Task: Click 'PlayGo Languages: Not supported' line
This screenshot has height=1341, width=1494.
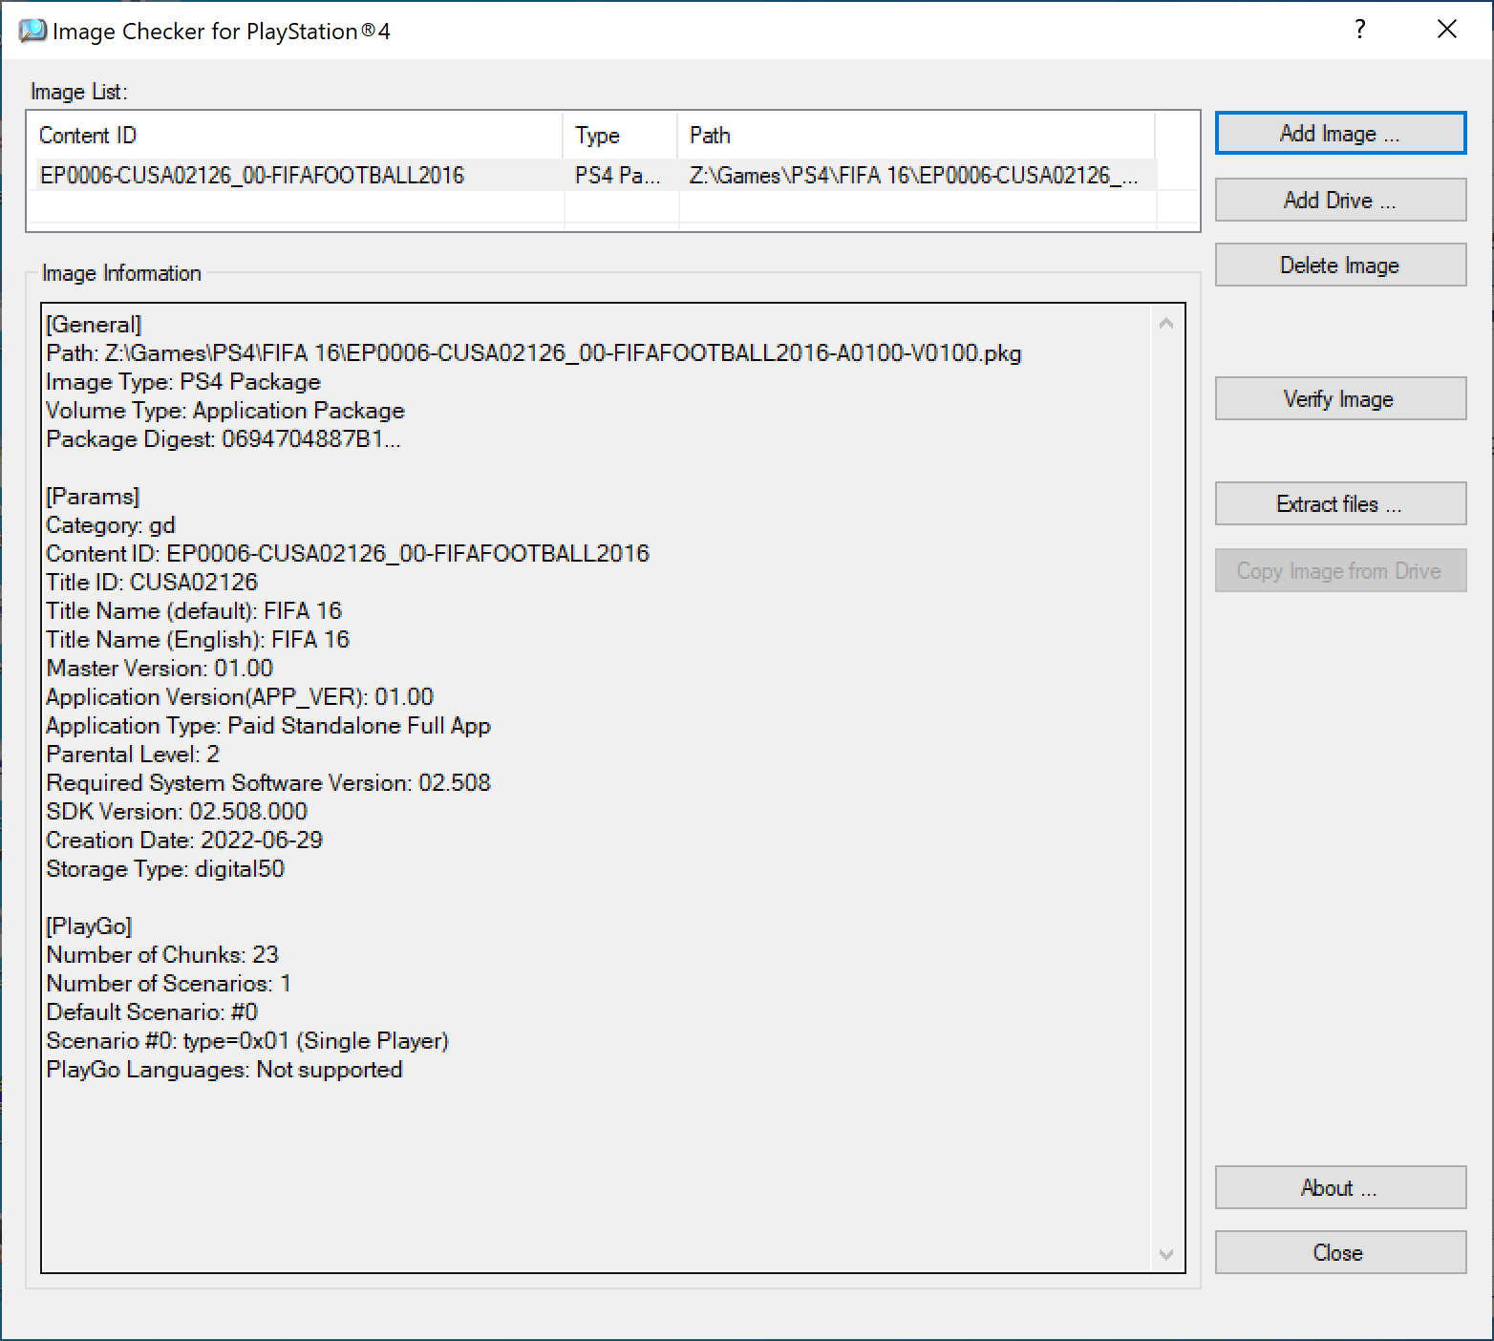Action: 224,1070
